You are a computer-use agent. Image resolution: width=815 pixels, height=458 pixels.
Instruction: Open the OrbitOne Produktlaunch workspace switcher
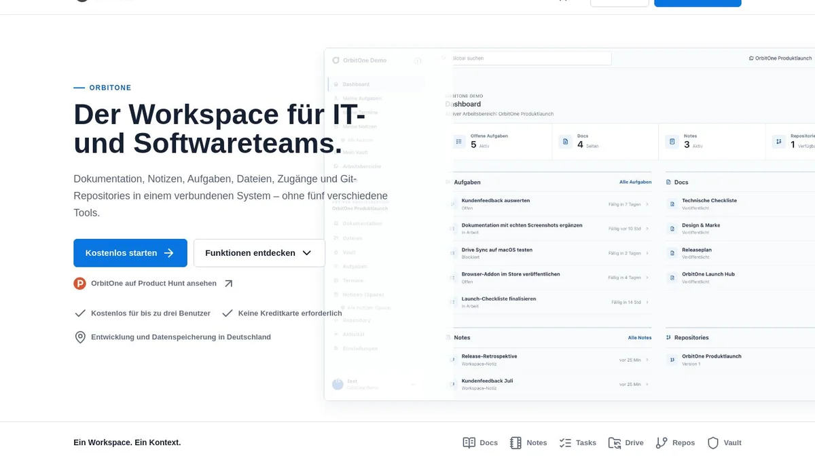[x=780, y=58]
